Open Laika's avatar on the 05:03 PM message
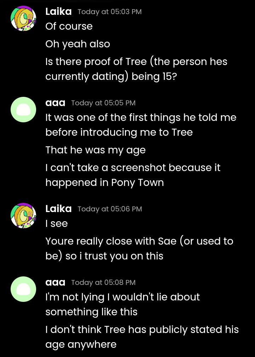Image resolution: width=255 pixels, height=357 pixels. 23,18
